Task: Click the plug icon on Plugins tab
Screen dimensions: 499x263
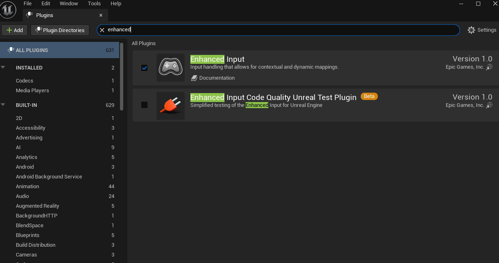Action: point(30,15)
